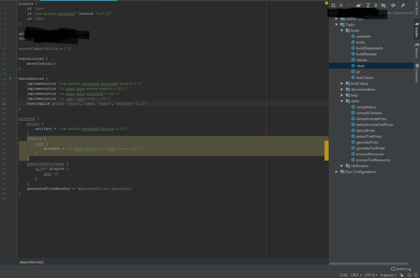Click the Collapse All icon in Gradle toolbar
Viewport: 420px width, 278px height.
pyautogui.click(x=376, y=5)
